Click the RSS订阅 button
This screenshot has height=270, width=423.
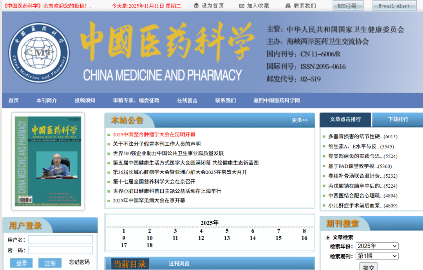pos(348,5)
